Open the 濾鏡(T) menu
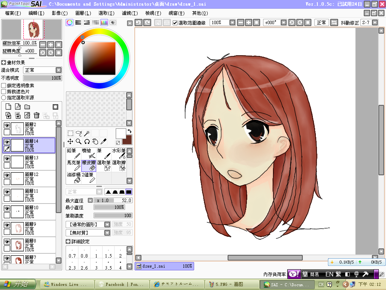This screenshot has width=386, height=290. [x=130, y=13]
